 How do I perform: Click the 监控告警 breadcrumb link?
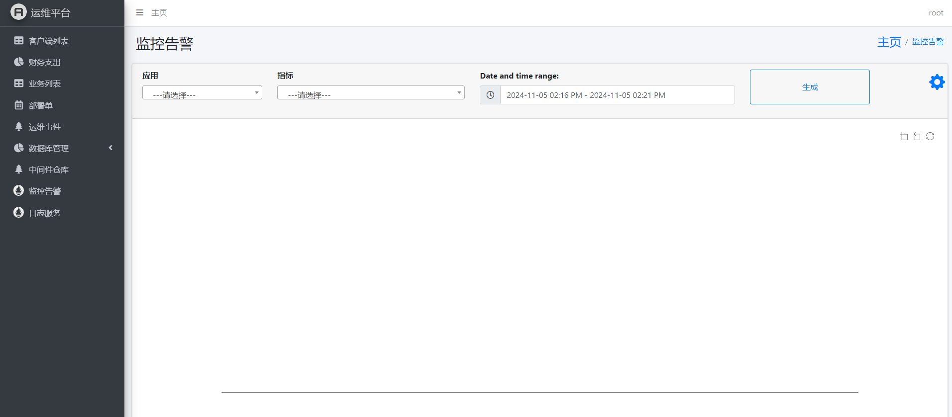pyautogui.click(x=928, y=42)
